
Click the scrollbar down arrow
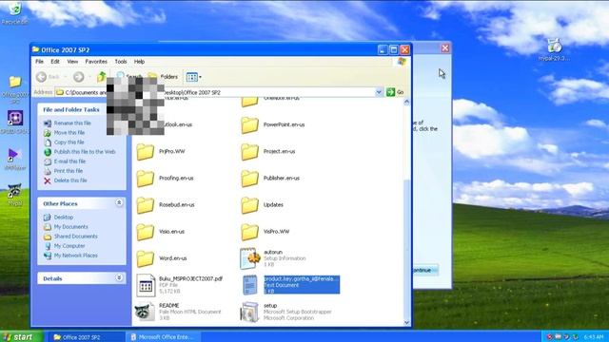[406, 322]
